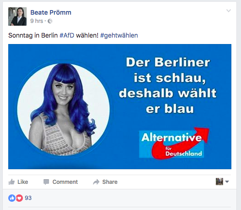
Task: Click the Like text button
Action: click(23, 182)
